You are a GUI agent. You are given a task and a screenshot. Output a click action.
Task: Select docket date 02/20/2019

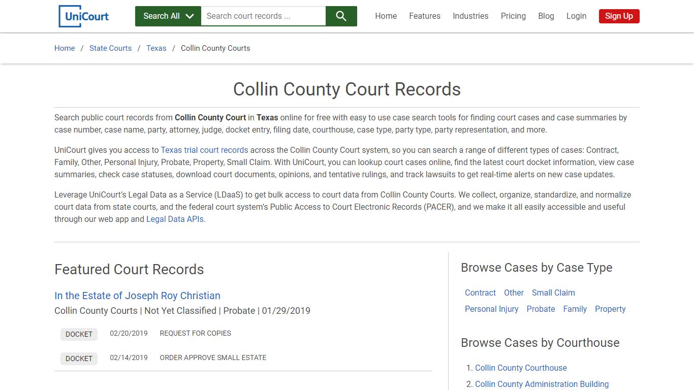coord(129,334)
